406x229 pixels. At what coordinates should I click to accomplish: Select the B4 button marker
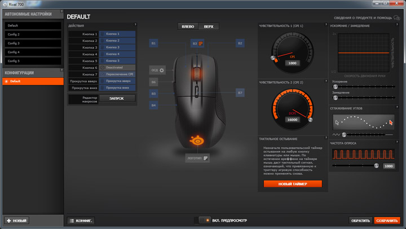[153, 105]
